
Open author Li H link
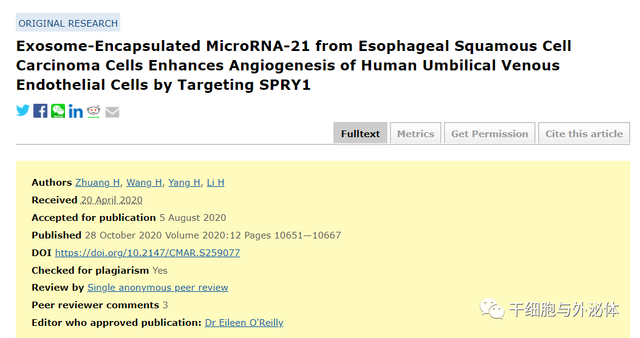click(x=216, y=182)
